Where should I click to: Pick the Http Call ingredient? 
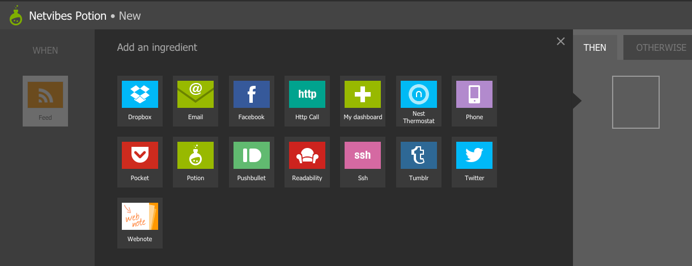pyautogui.click(x=307, y=101)
